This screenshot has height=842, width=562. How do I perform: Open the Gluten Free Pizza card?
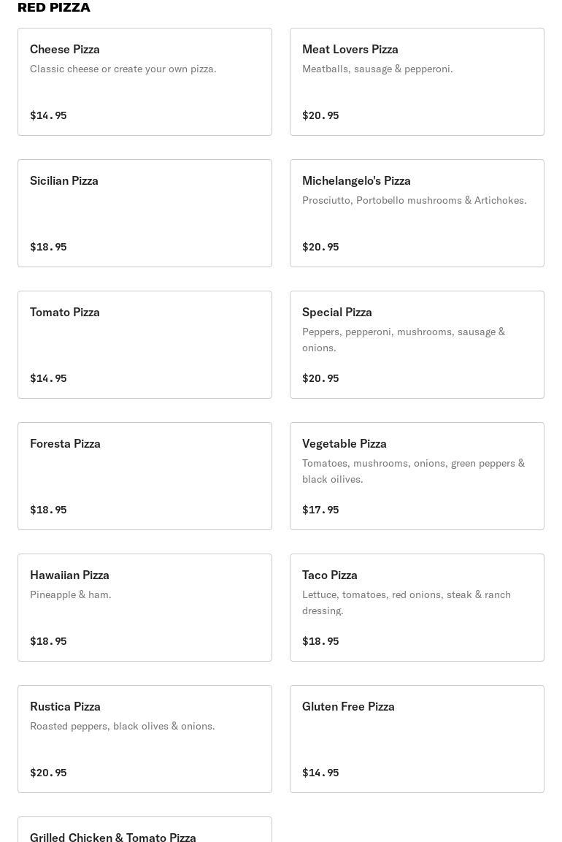point(417,739)
